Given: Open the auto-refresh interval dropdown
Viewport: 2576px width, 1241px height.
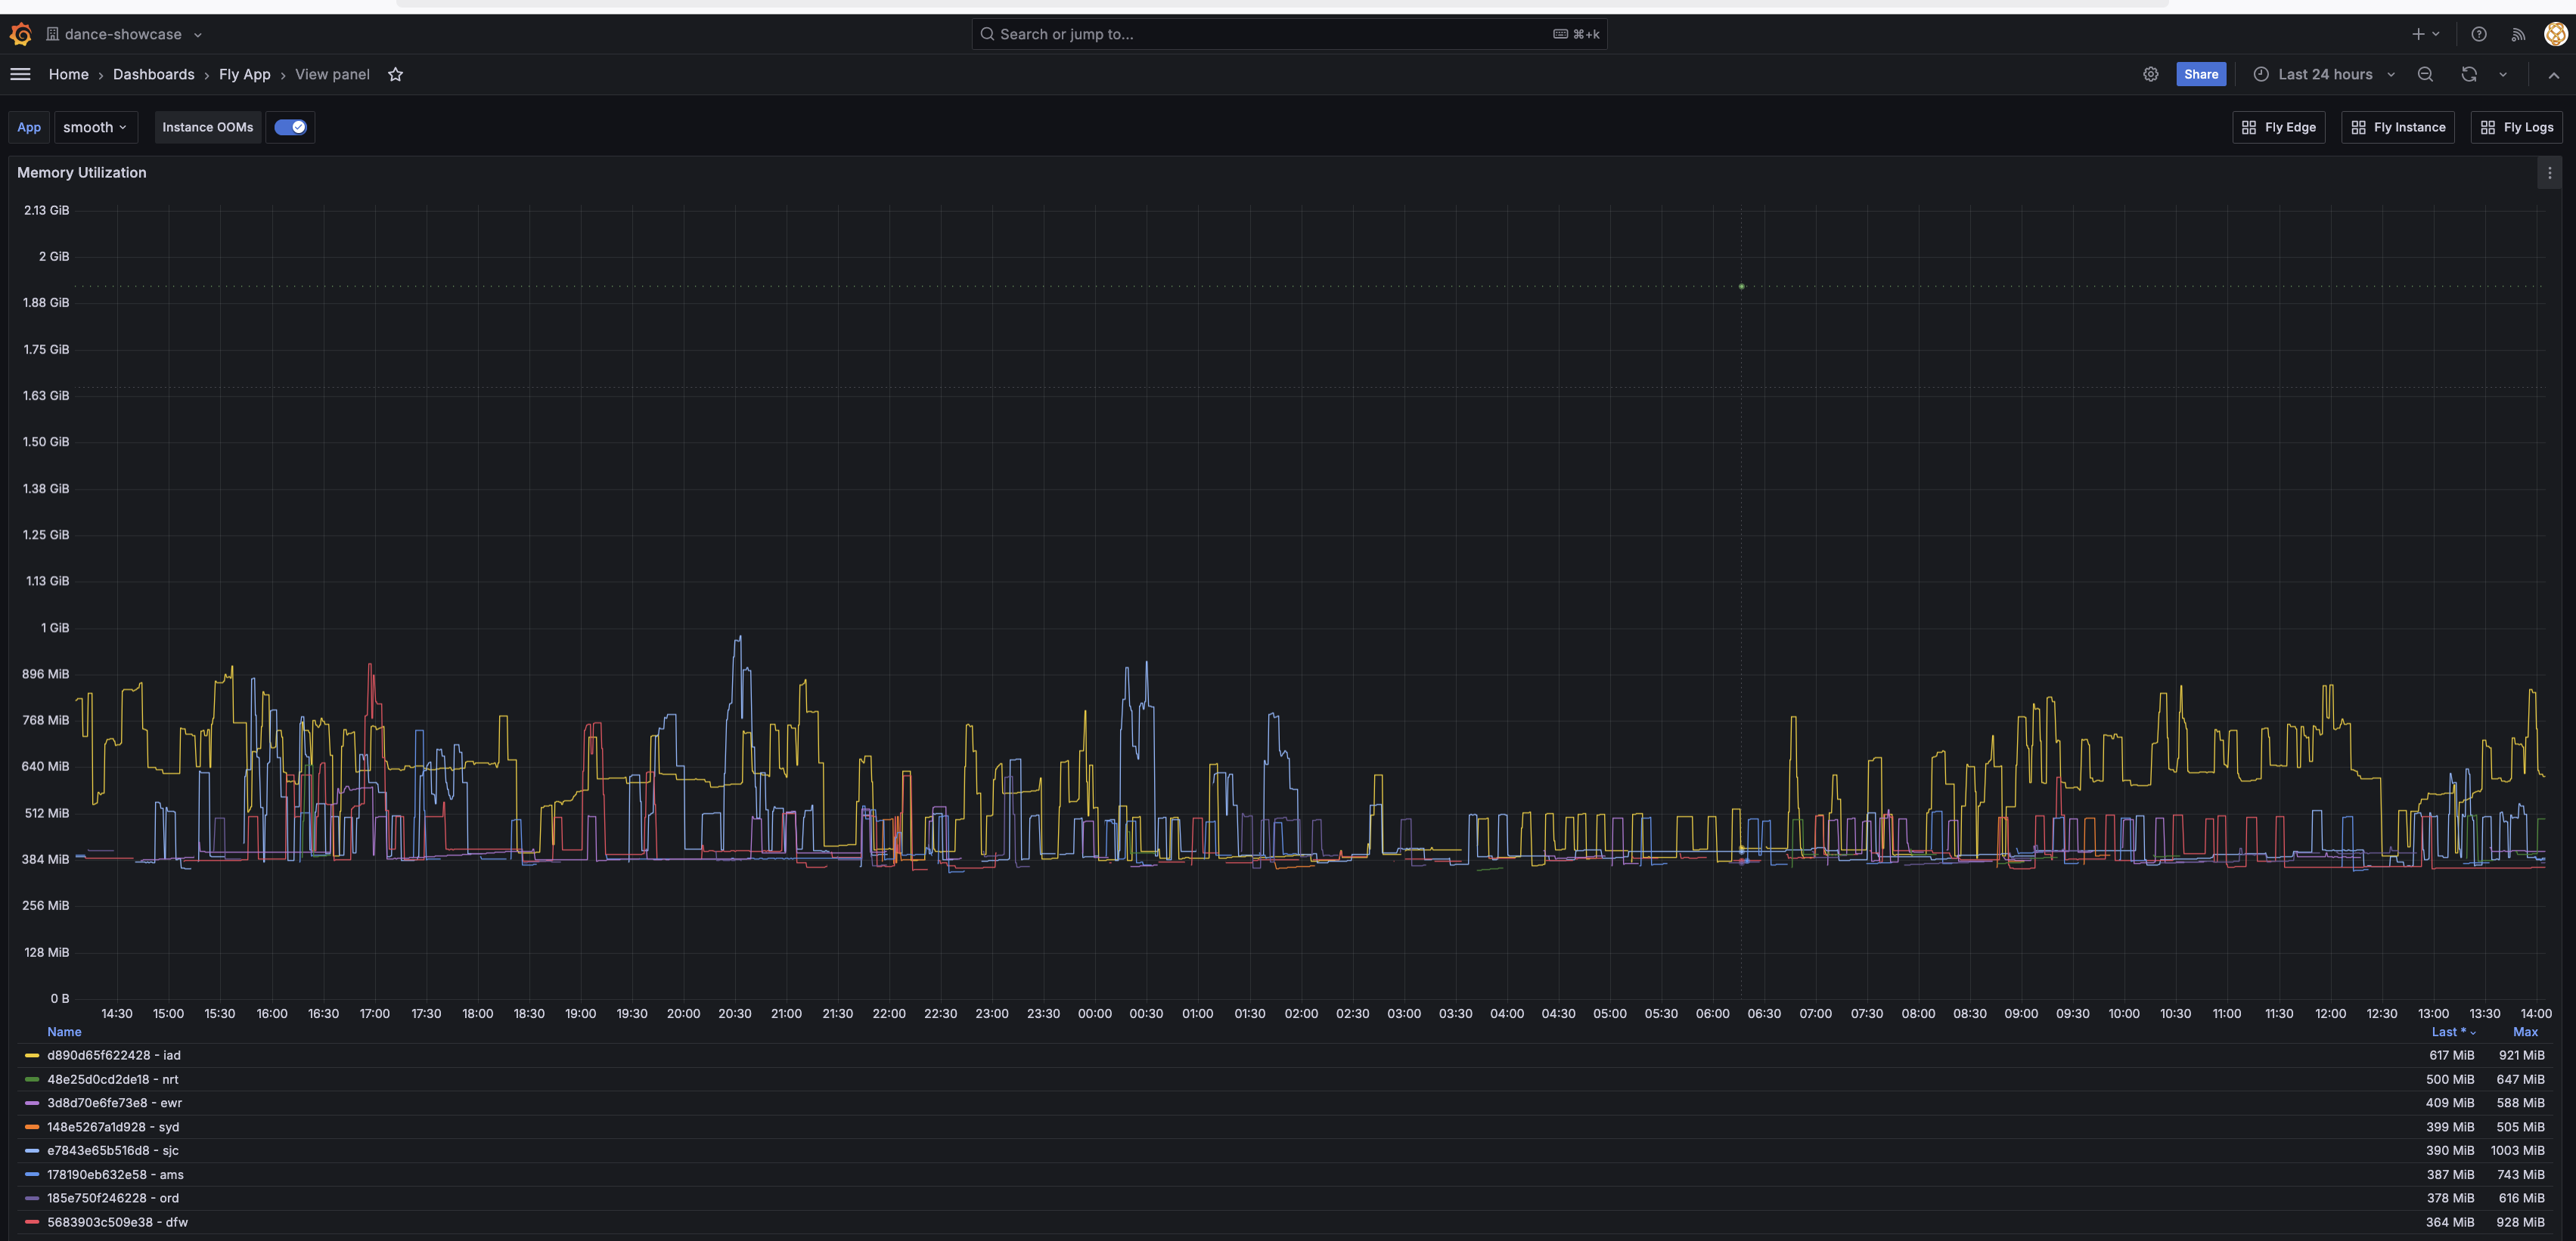Looking at the screenshot, I should 2503,74.
